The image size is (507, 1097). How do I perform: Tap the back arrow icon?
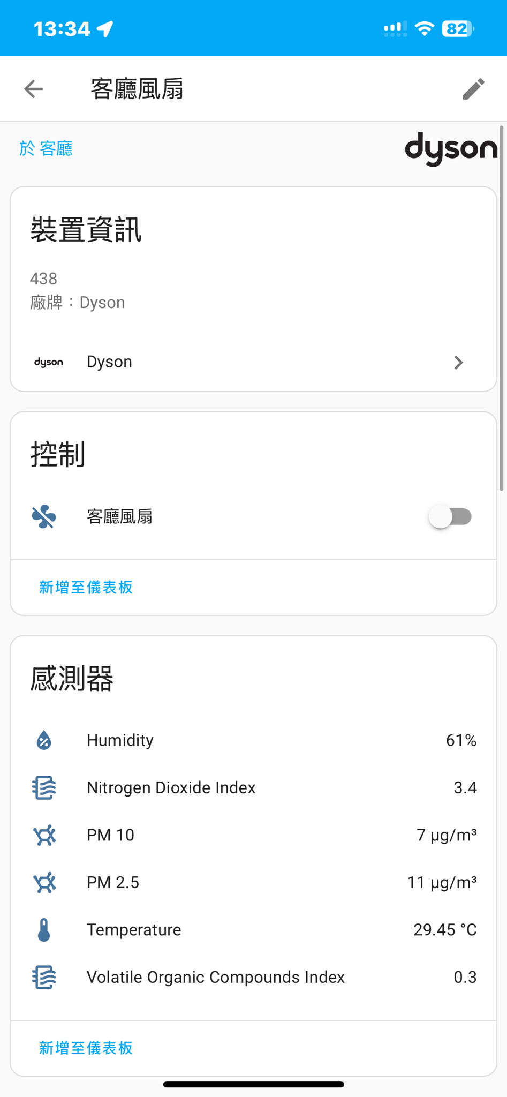click(33, 89)
